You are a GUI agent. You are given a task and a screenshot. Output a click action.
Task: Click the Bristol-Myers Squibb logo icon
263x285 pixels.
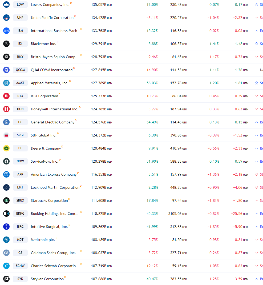[6, 57]
